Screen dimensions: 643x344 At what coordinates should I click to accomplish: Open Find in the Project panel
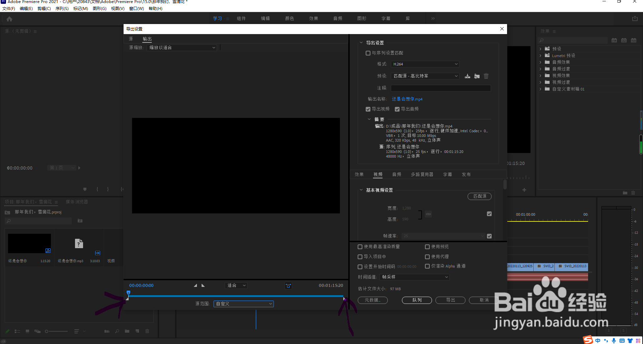(x=117, y=331)
